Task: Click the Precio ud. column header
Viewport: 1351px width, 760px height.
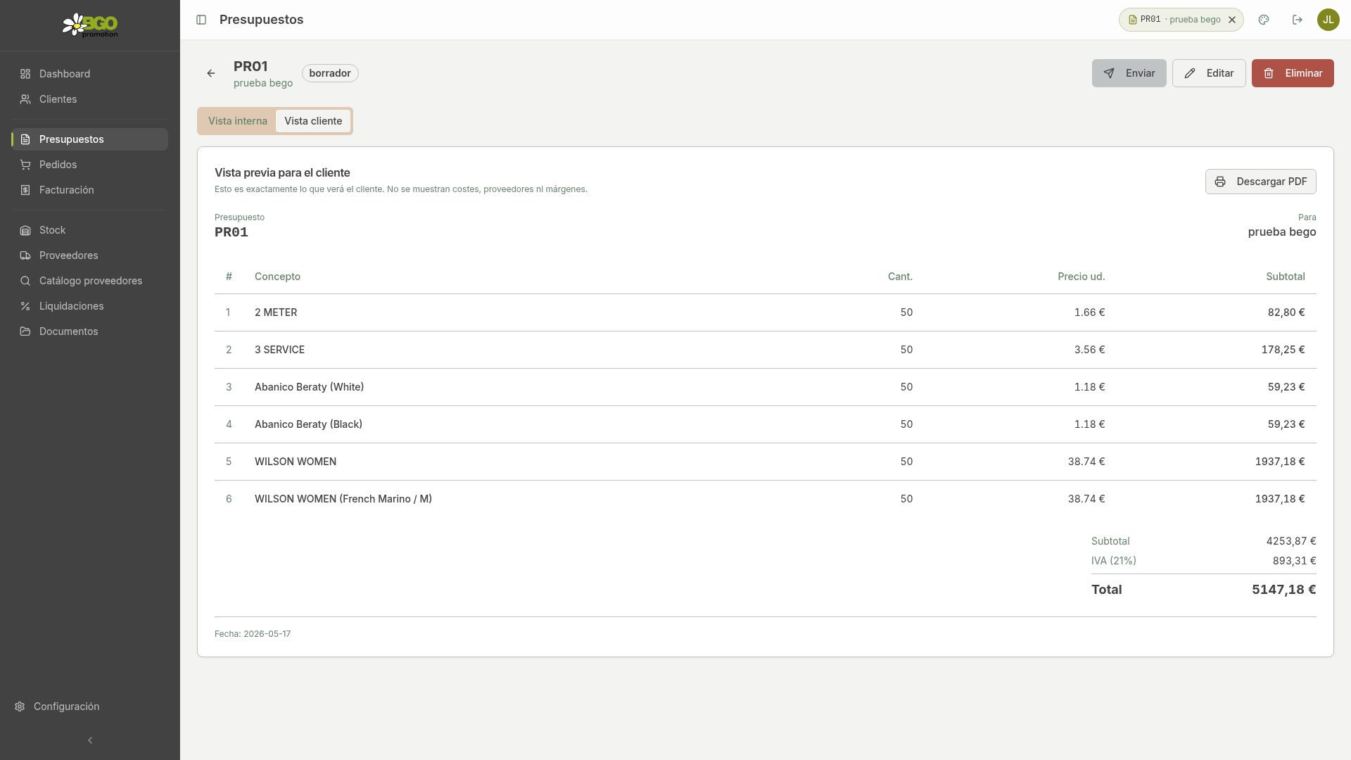Action: tap(1081, 277)
